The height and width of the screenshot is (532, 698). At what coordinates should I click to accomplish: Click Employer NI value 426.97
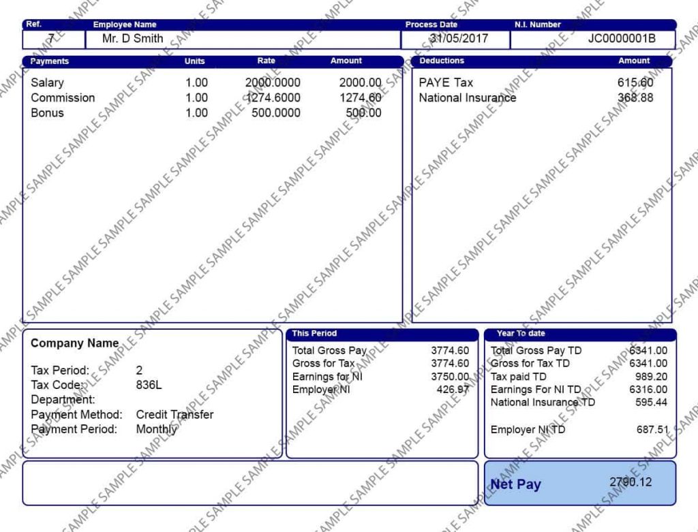[x=453, y=390]
